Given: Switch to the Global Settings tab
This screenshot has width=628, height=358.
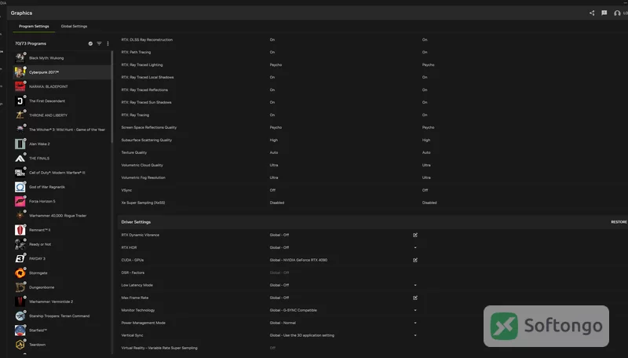Looking at the screenshot, I should pos(74,26).
